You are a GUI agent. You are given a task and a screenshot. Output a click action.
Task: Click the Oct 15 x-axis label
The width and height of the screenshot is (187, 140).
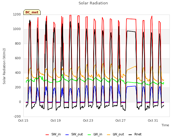23,120
